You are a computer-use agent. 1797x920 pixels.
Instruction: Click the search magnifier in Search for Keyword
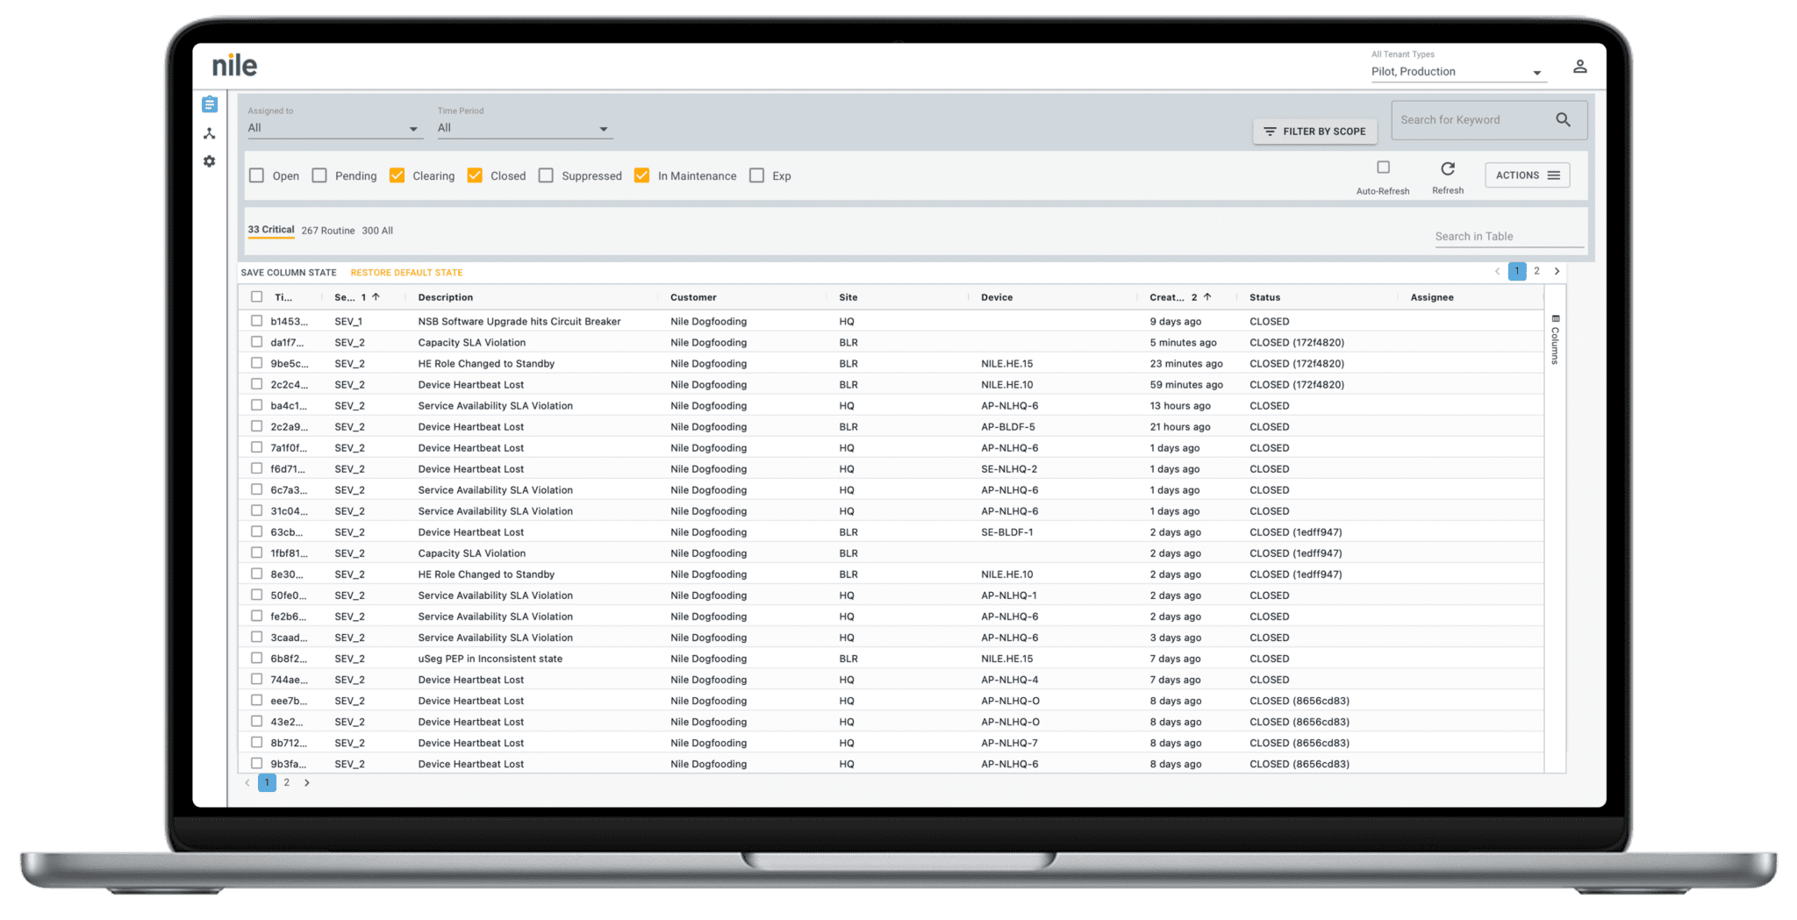click(x=1563, y=119)
